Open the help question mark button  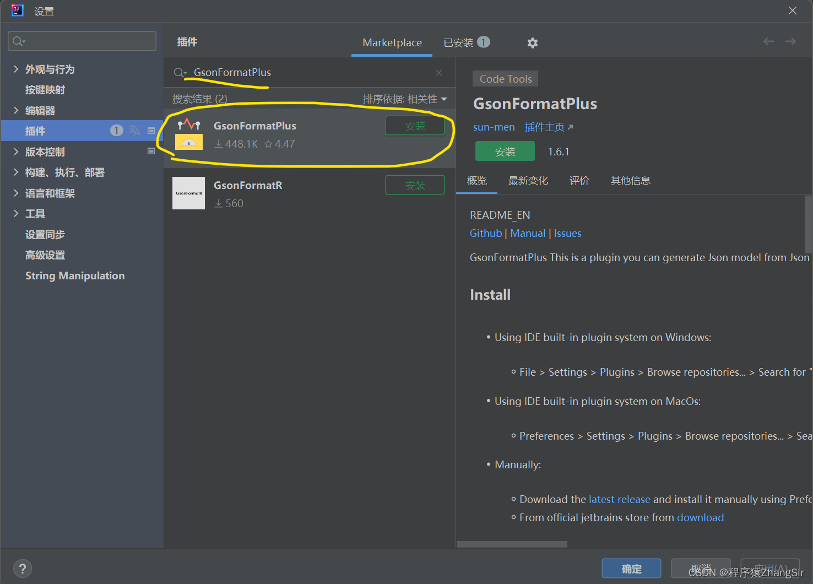pyautogui.click(x=22, y=569)
